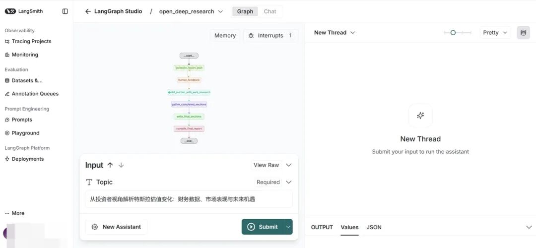Open the Interrupts button
Screen dimensions: 536x248
pyautogui.click(x=270, y=36)
